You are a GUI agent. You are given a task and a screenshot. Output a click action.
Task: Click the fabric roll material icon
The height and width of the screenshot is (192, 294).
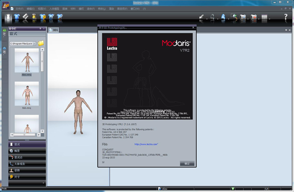click(26, 17)
